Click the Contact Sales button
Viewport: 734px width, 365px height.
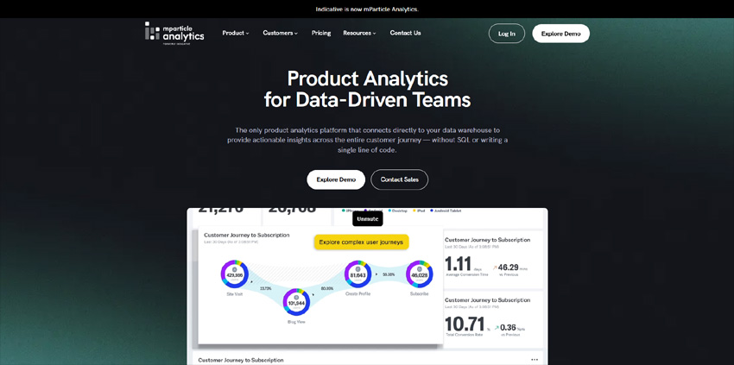point(399,179)
